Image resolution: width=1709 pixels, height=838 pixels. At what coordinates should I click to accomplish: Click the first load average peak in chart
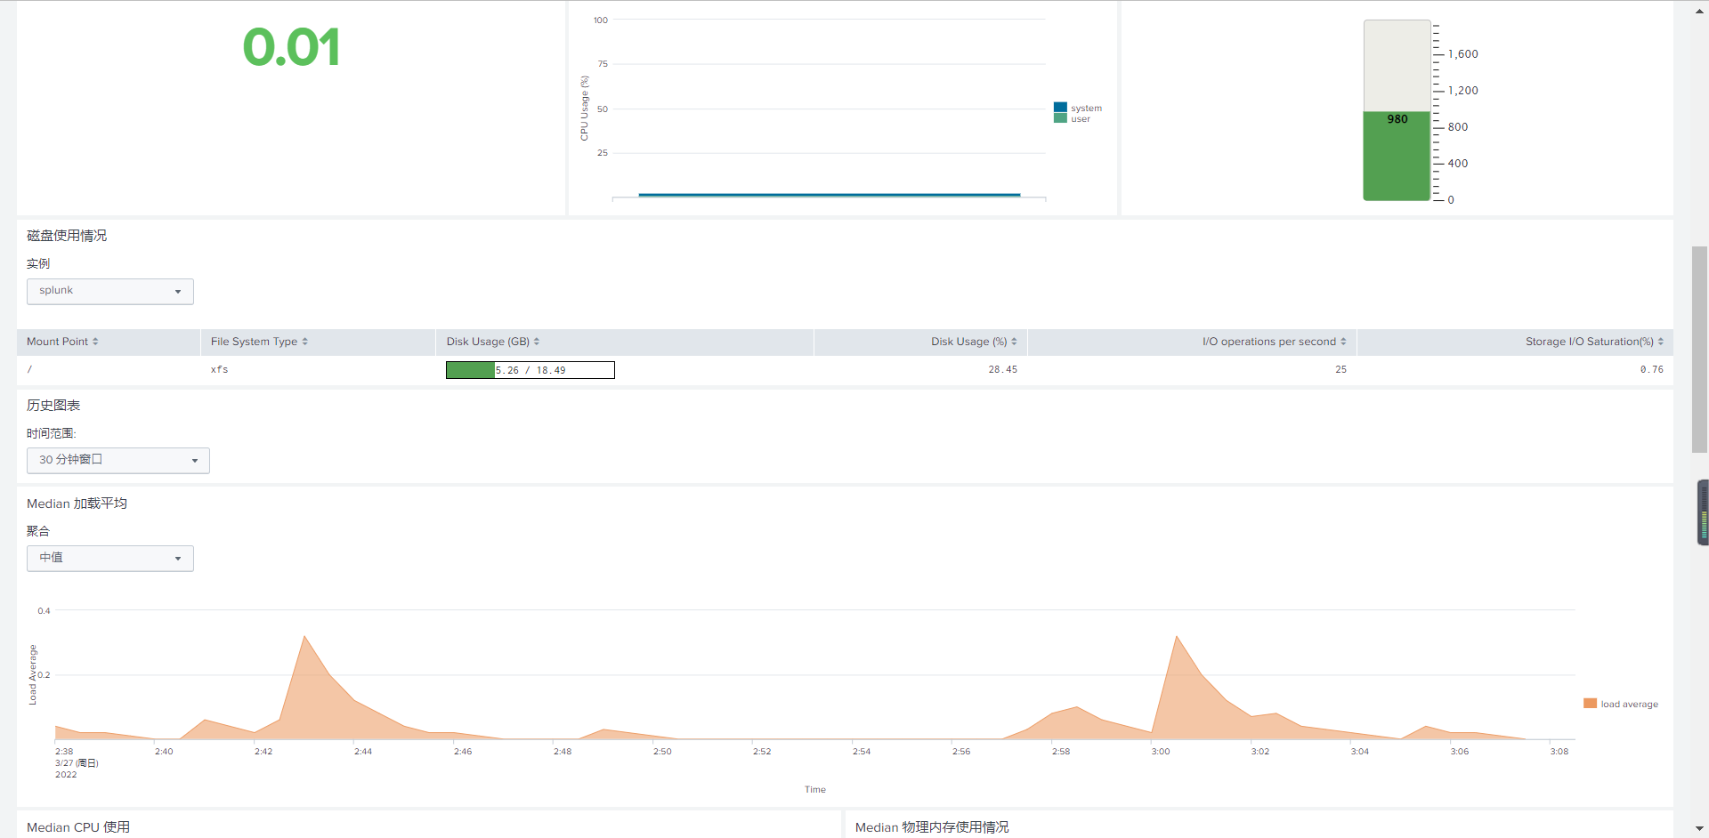(304, 637)
